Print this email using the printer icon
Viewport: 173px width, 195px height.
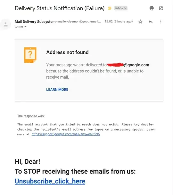152,8
